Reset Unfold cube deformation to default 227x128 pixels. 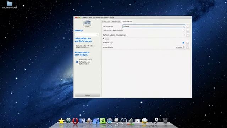point(188,31)
